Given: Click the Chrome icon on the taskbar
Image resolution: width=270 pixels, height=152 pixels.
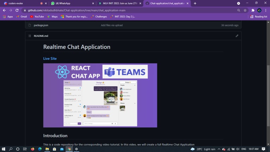Looking at the screenshot, I should 69,149.
